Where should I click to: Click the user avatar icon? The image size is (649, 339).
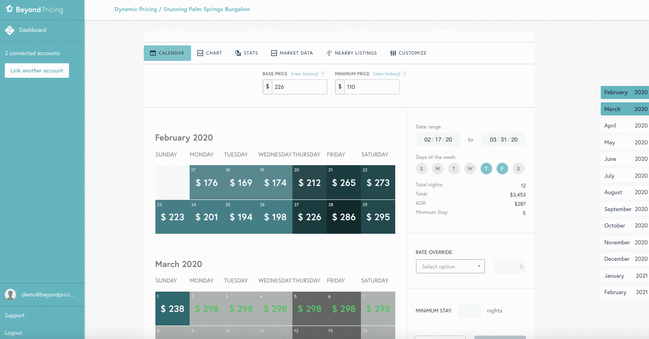tap(11, 295)
